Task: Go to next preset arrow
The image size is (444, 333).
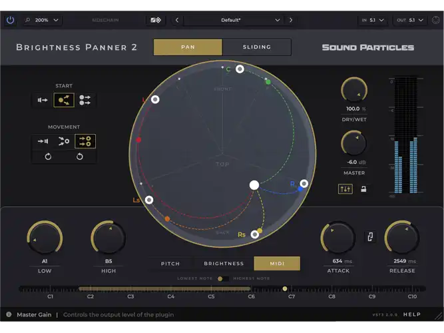Action: click(291, 20)
